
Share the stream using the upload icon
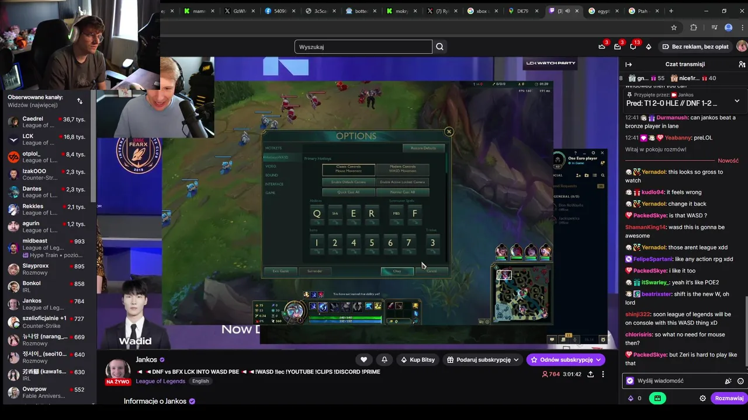pyautogui.click(x=591, y=374)
